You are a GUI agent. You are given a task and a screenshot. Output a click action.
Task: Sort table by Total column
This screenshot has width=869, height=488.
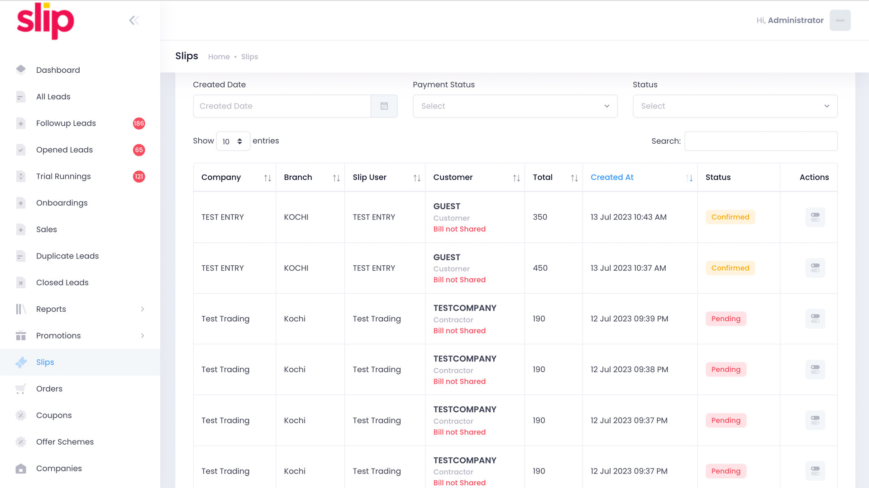click(554, 178)
